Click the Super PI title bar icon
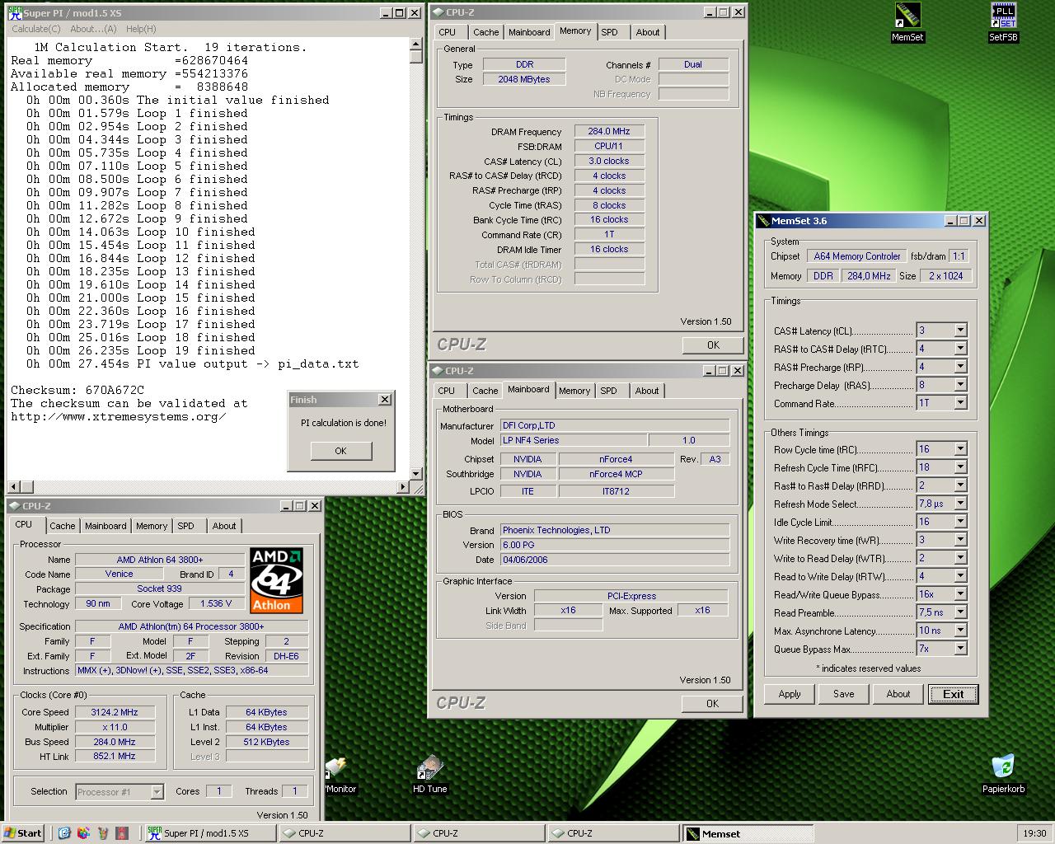The height and width of the screenshot is (844, 1055). [15, 12]
